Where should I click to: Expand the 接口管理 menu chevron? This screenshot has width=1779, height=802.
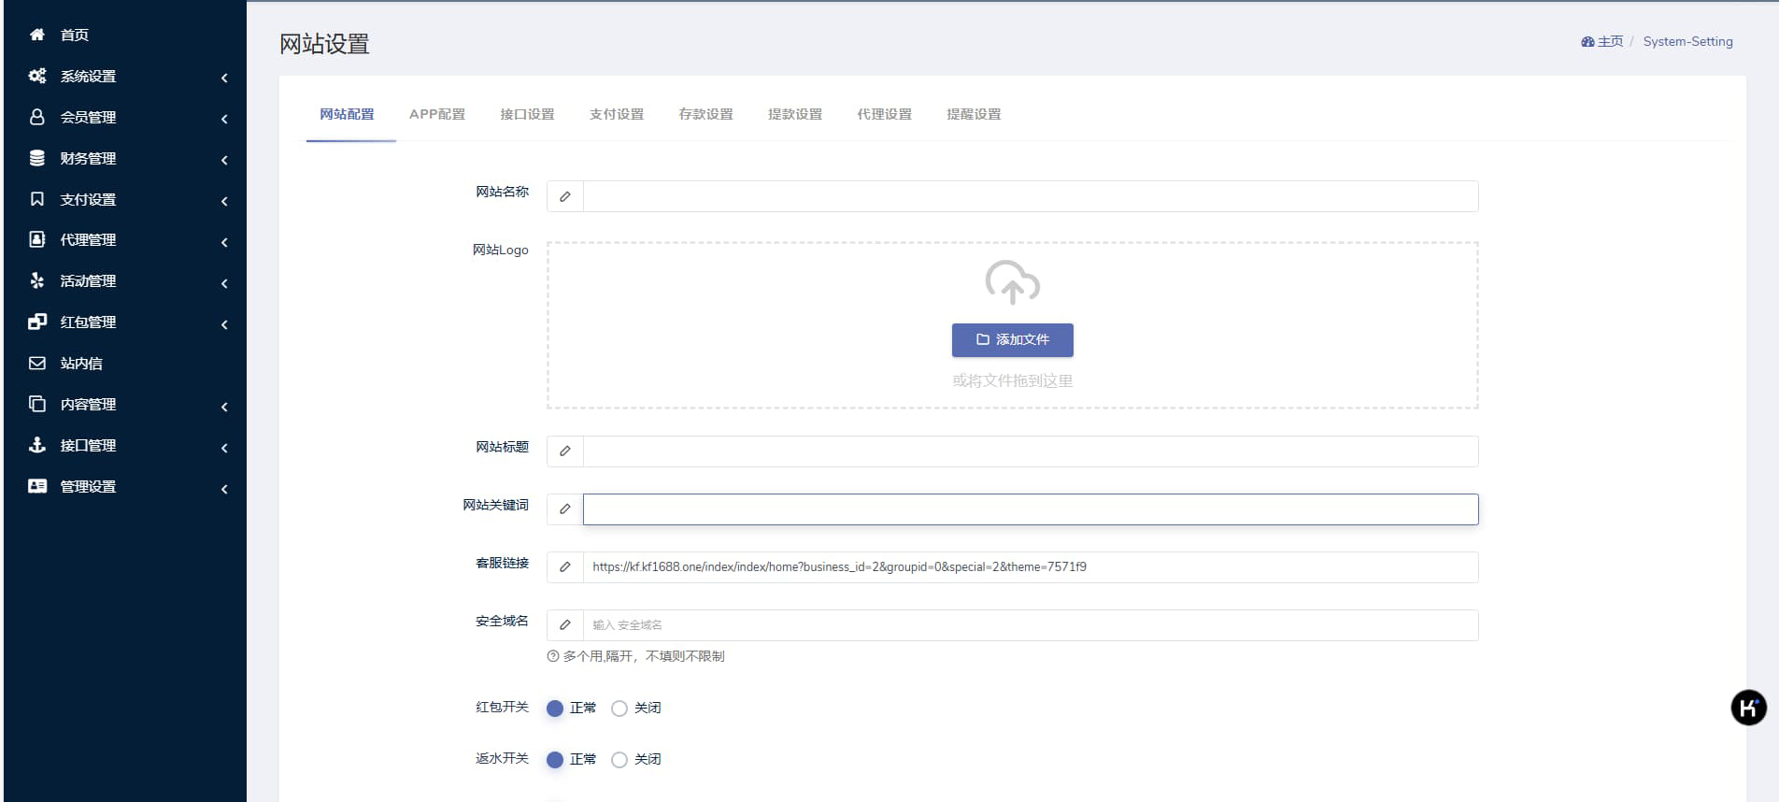pyautogui.click(x=224, y=448)
